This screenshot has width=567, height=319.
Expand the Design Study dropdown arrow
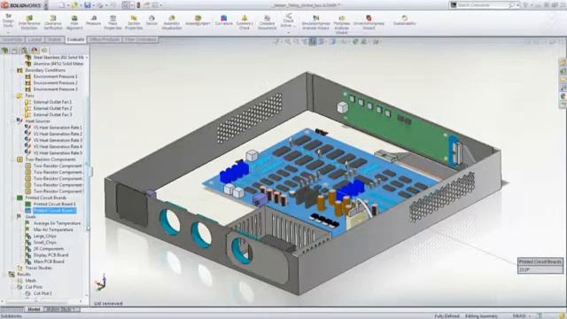(8, 32)
